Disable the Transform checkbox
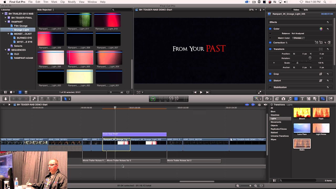The image size is (336, 189). tap(270, 49)
